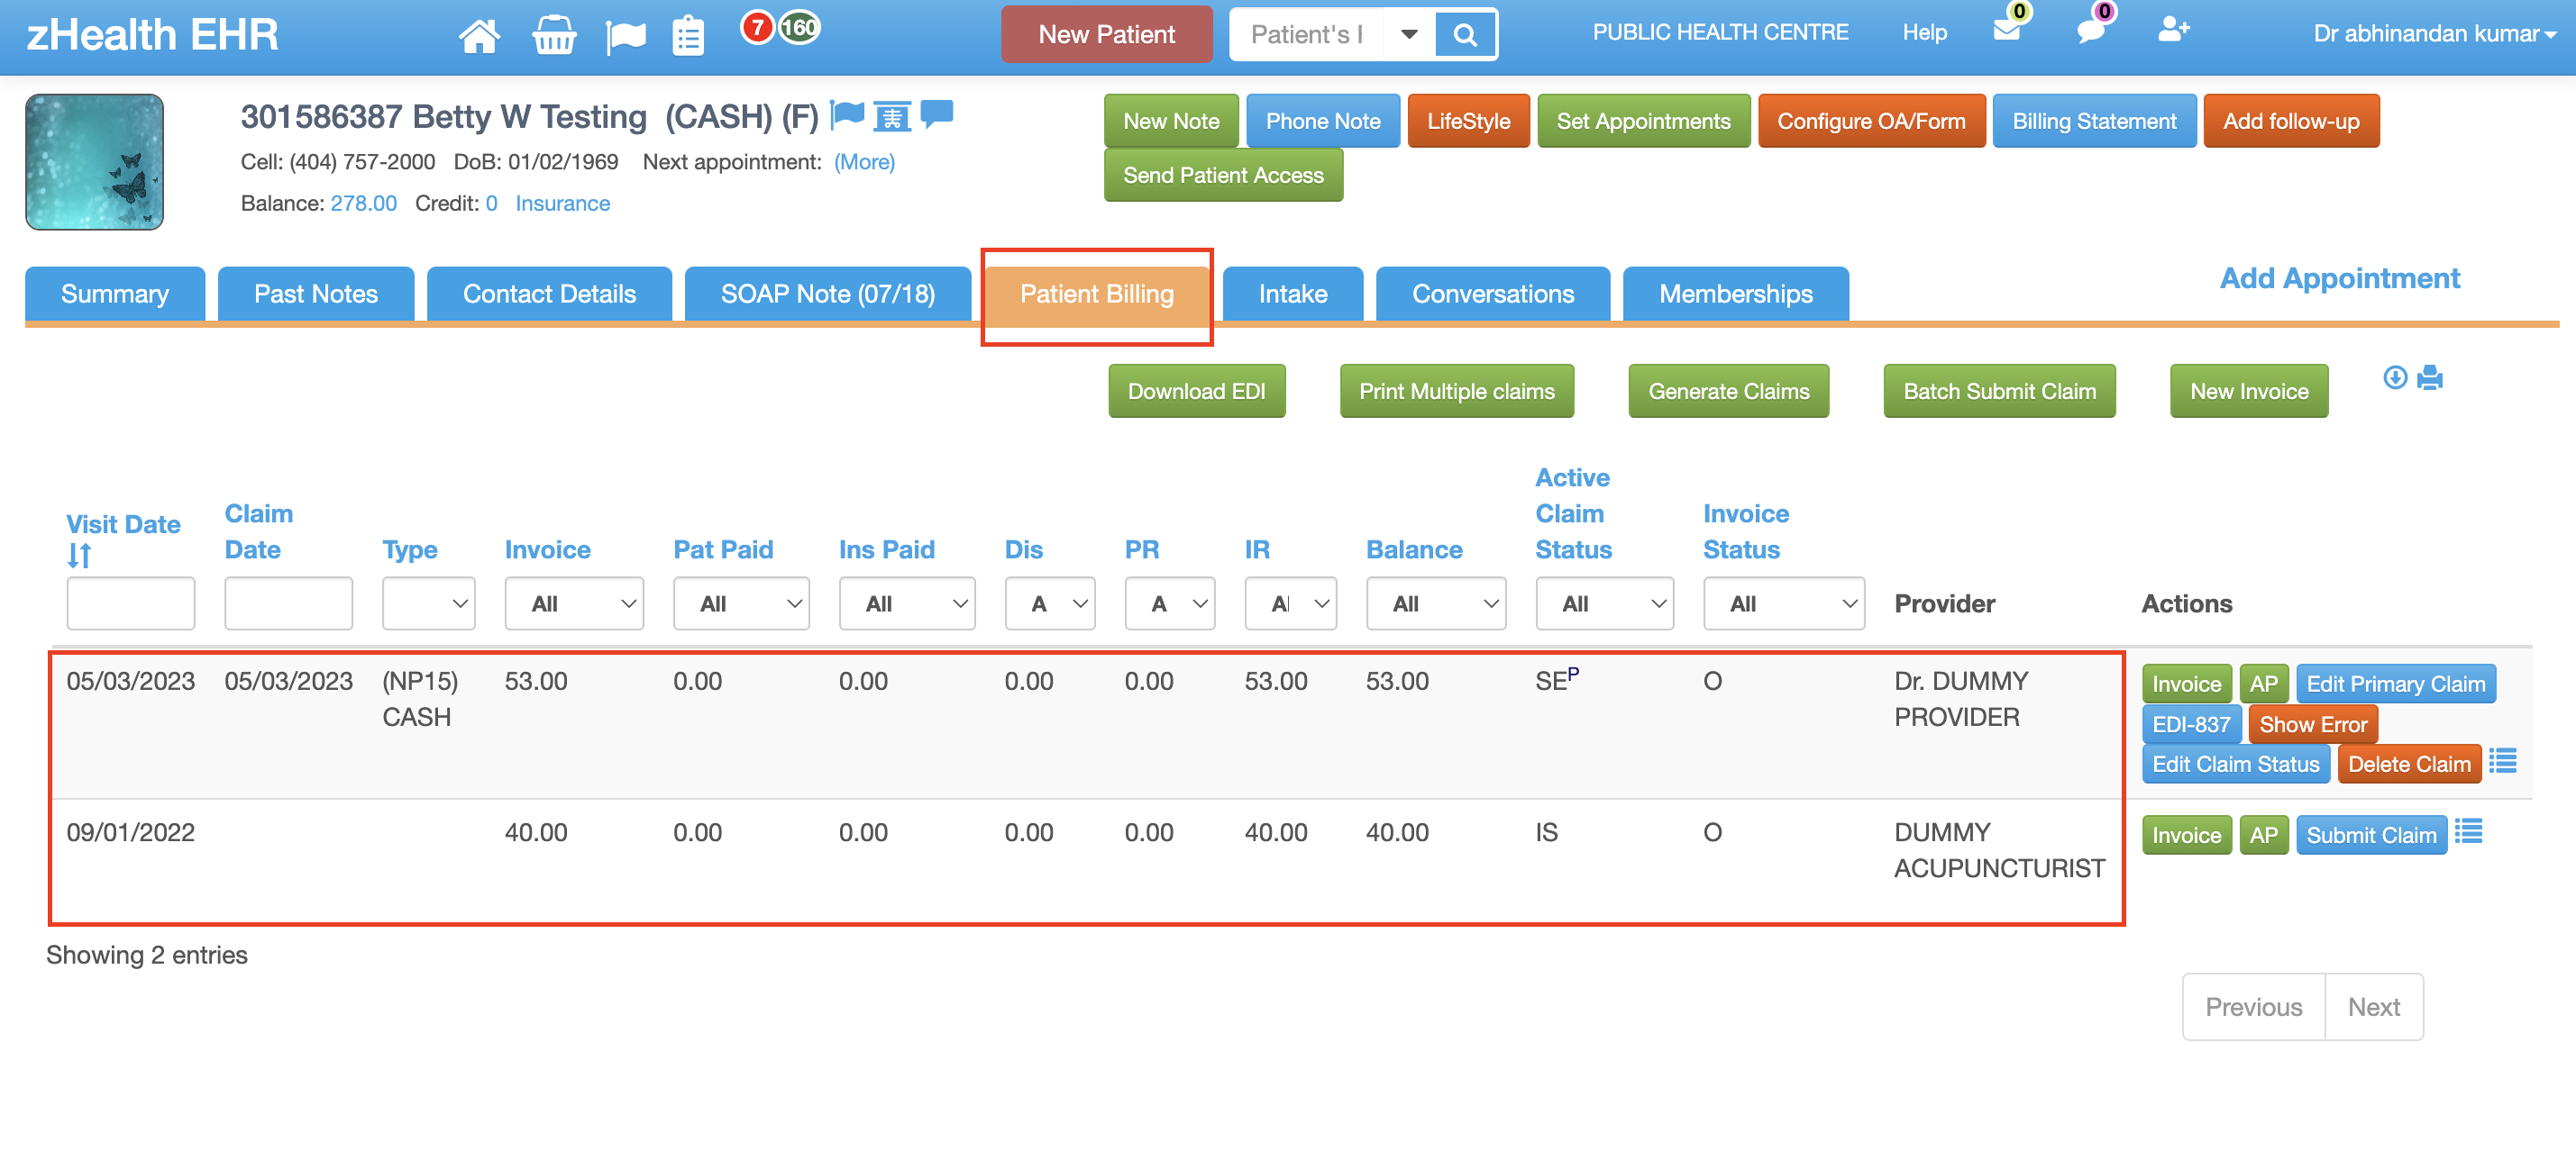Open the Balance filter dropdown
The width and height of the screenshot is (2576, 1160).
(x=1435, y=603)
